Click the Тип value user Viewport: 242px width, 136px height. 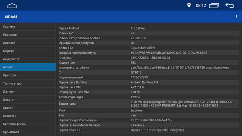pyautogui.click(x=133, y=115)
